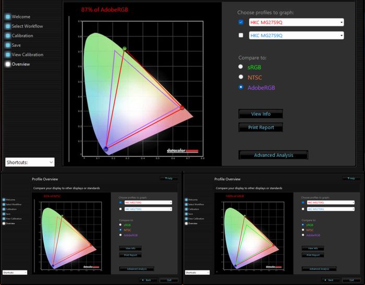Go to Select Workflow in the sRGB window
Viewport: 365px width, 285px height.
click(194, 204)
